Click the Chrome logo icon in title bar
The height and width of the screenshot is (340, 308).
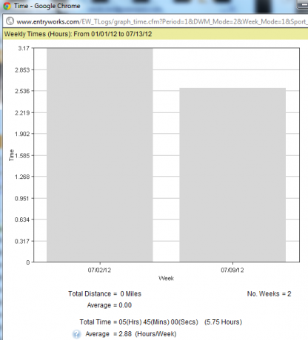click(7, 5)
